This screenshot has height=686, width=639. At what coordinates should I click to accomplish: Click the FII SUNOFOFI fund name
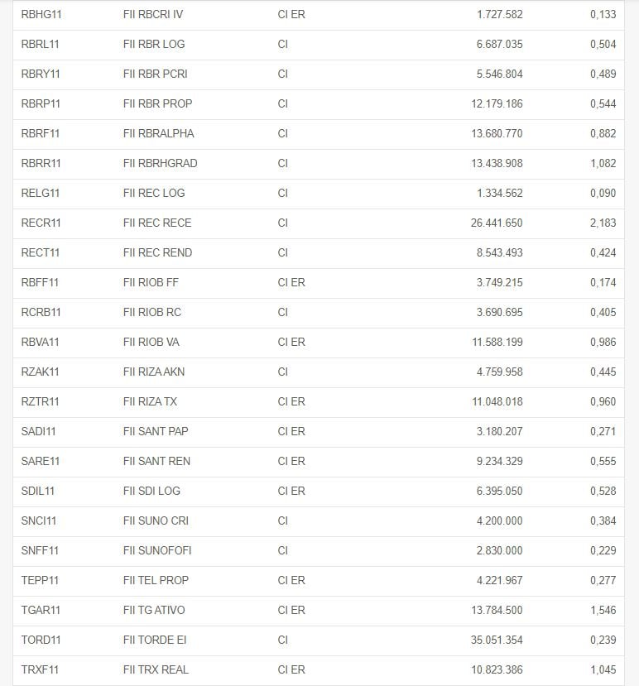pos(157,550)
